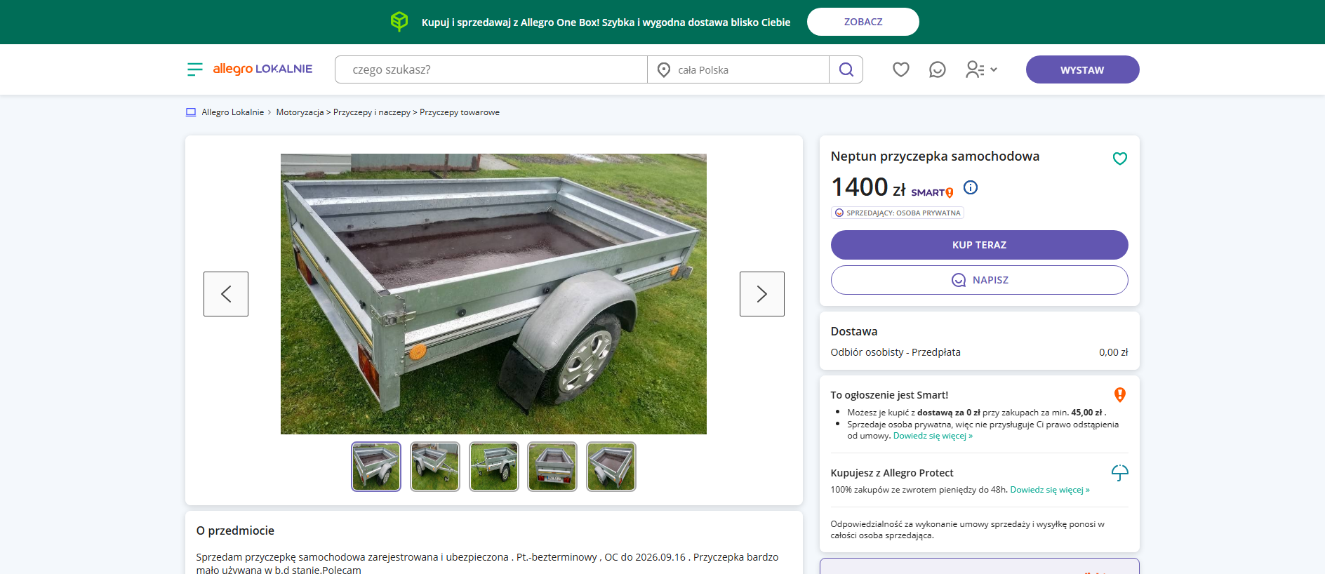Image resolution: width=1325 pixels, height=574 pixels.
Task: Show the previous photo with the left arrow
Action: 226,294
